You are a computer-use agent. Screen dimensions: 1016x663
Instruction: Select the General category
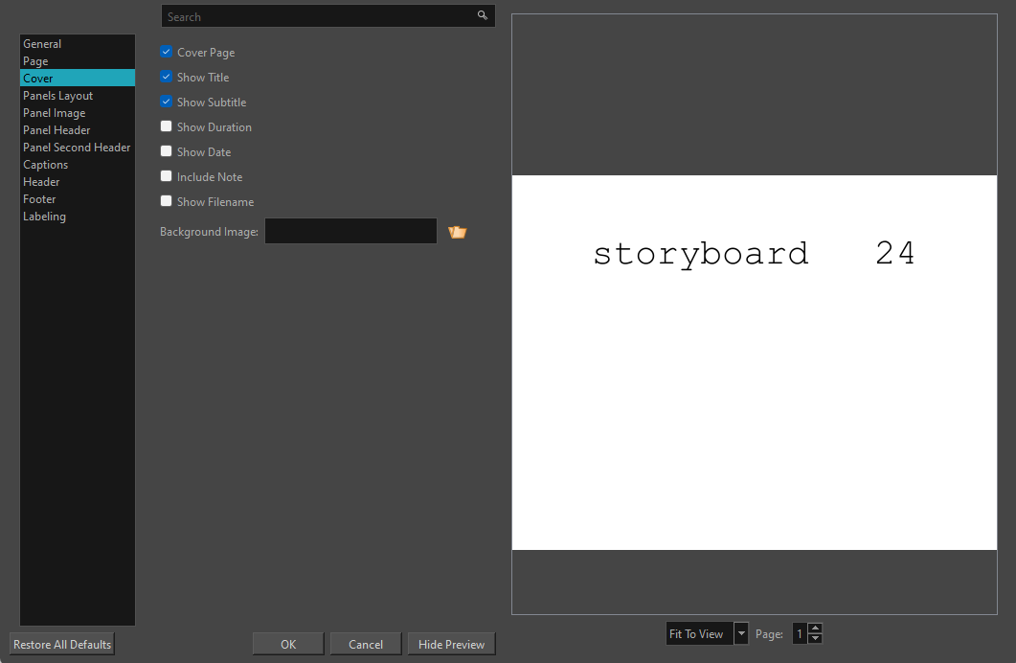(78, 43)
